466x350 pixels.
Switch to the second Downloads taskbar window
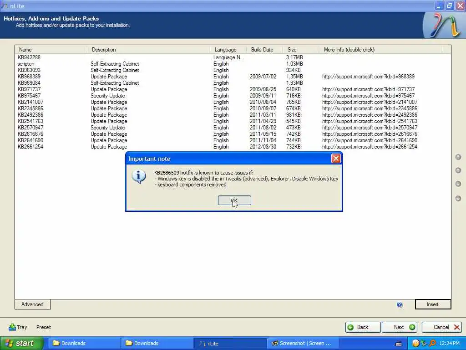point(157,344)
